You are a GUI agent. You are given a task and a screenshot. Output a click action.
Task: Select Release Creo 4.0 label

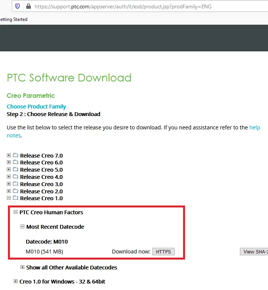tap(41, 177)
